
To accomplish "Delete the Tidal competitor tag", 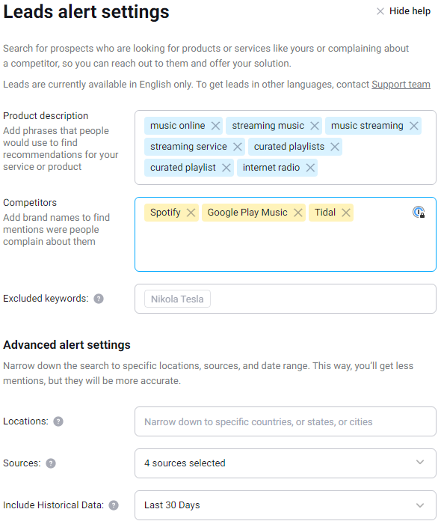I will click(346, 213).
